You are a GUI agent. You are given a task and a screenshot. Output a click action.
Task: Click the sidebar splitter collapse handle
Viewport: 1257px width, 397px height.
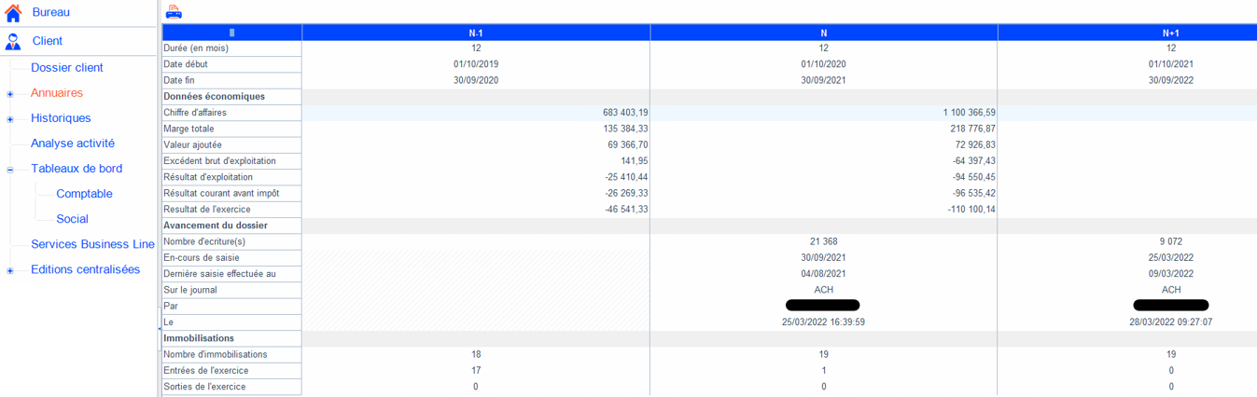tap(159, 329)
